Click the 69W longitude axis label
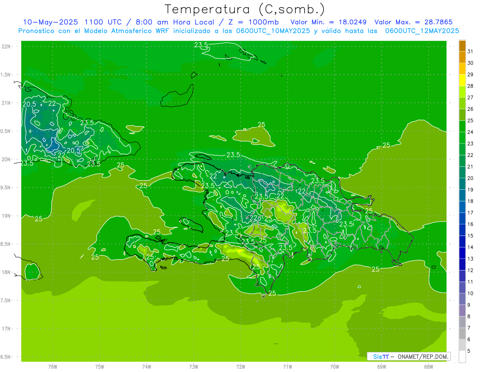 coord(382,366)
